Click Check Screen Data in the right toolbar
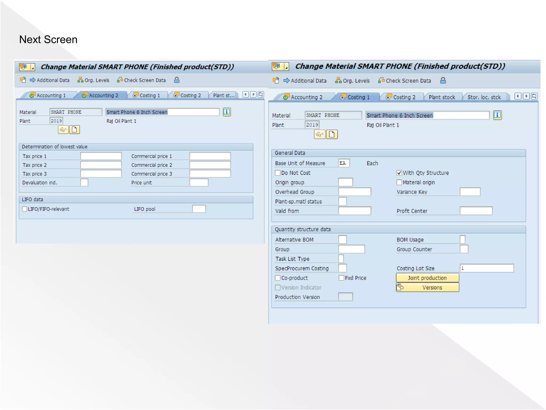Image resolution: width=546 pixels, height=410 pixels. click(408, 81)
